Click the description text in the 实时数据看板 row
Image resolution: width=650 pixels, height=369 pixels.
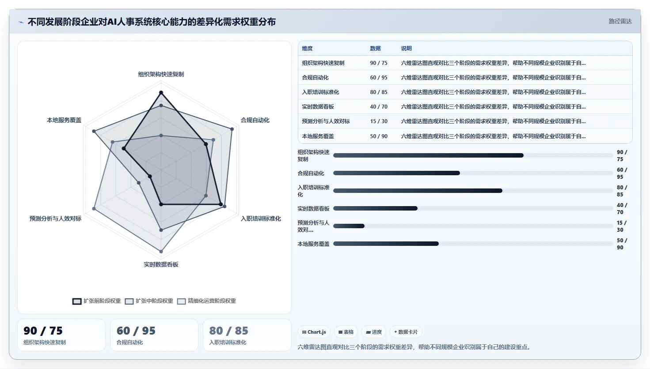[494, 107]
